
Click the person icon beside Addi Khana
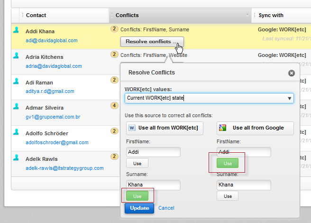(17, 30)
